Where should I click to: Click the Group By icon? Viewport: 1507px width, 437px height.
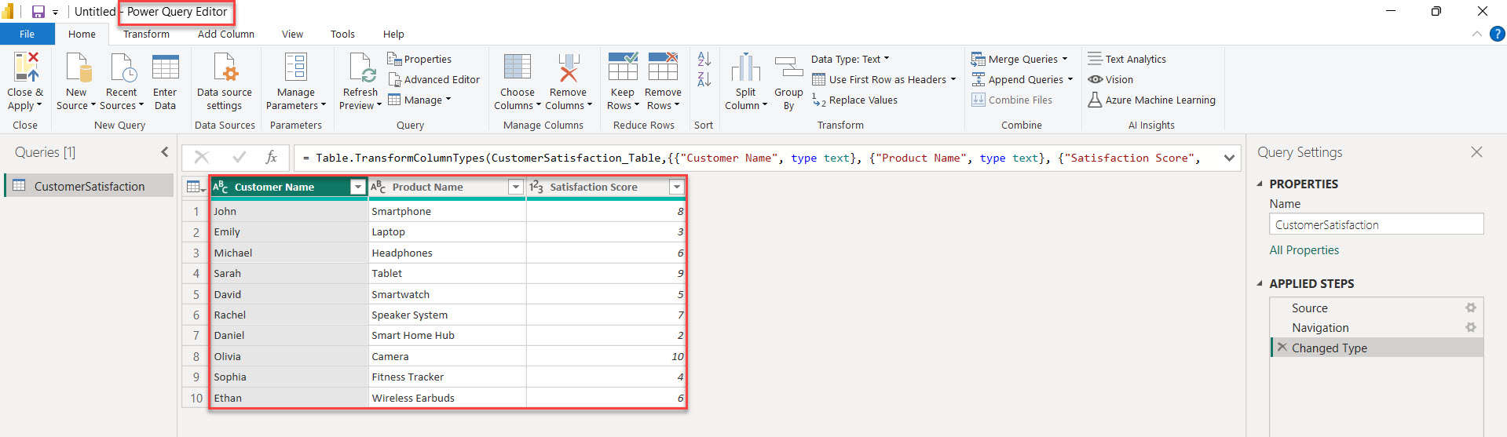[788, 67]
